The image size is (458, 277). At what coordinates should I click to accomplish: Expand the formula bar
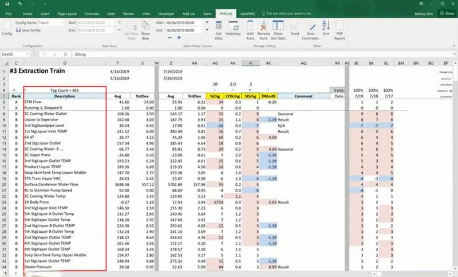tap(454, 54)
